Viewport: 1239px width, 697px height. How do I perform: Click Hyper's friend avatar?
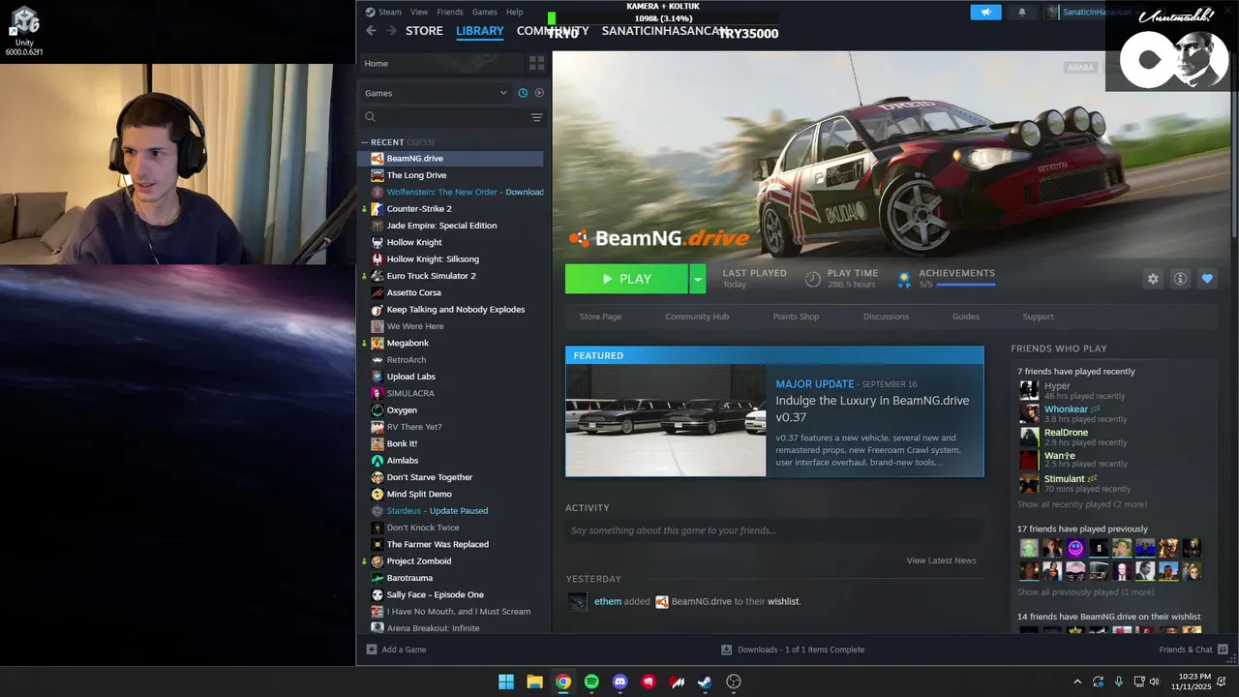coord(1028,390)
